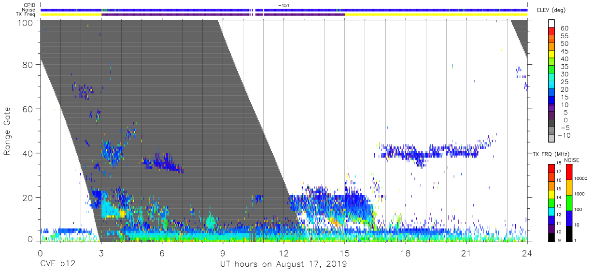The image size is (593, 274).
Task: Click TX FRQ tick label '14'
Action: point(559,197)
